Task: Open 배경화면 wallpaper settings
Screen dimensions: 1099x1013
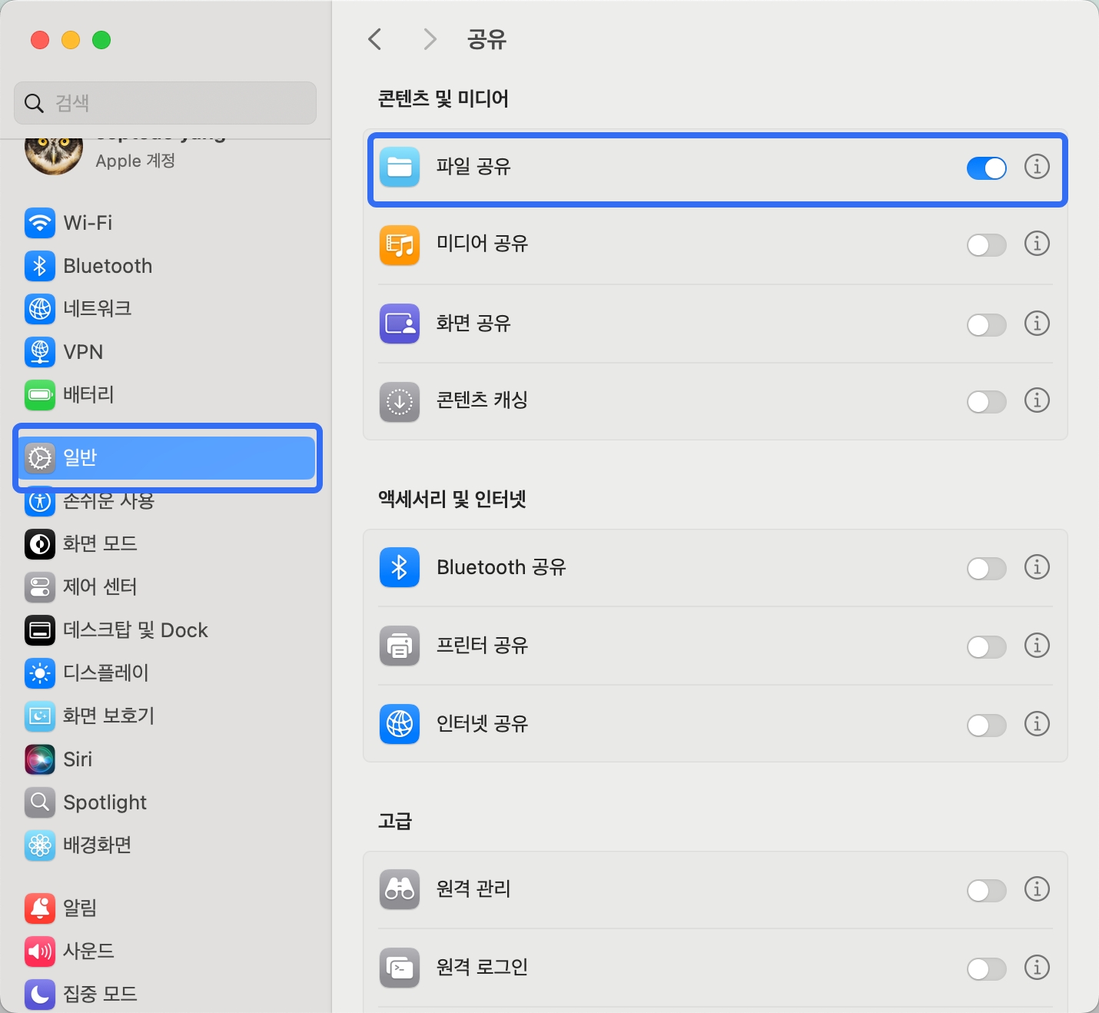Action: click(167, 845)
